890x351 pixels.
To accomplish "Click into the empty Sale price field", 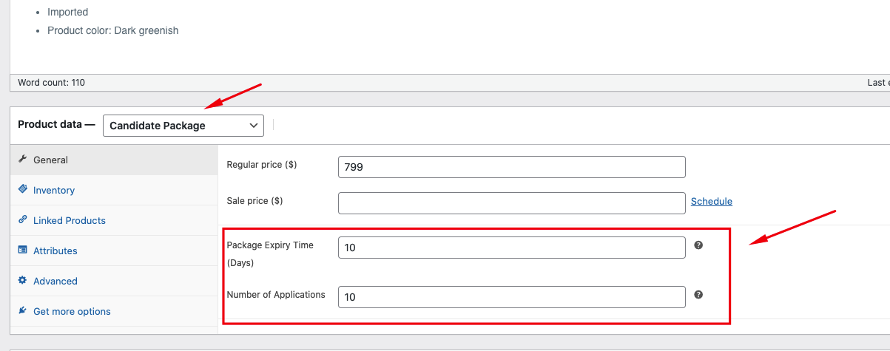I will point(511,203).
